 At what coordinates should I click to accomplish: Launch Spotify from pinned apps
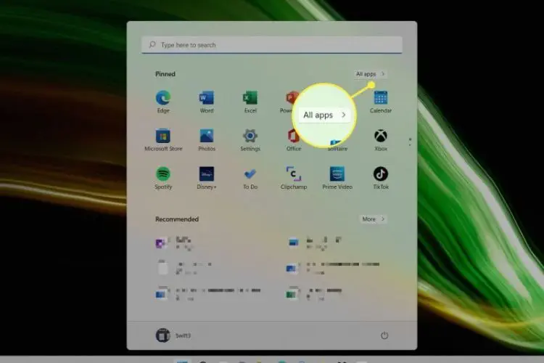163,178
